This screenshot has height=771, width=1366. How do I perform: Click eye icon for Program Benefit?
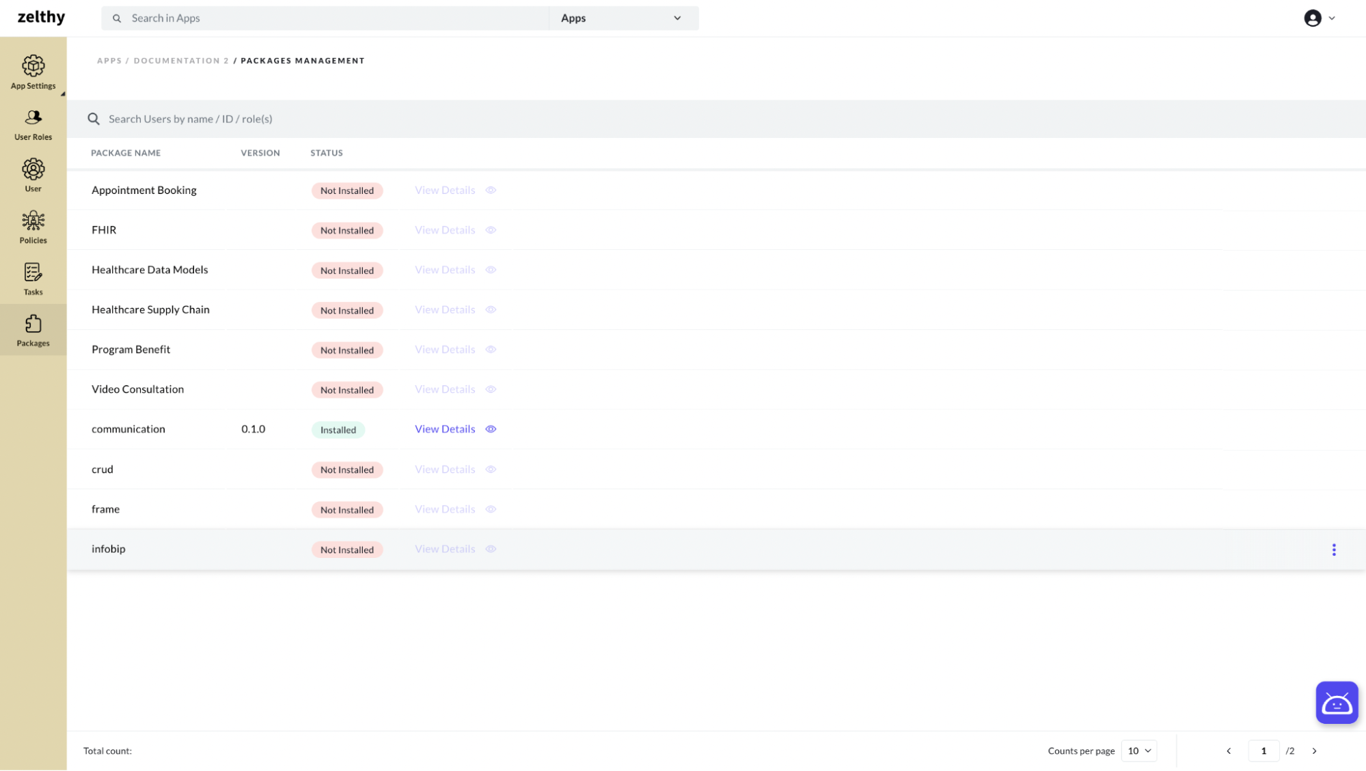[491, 350]
